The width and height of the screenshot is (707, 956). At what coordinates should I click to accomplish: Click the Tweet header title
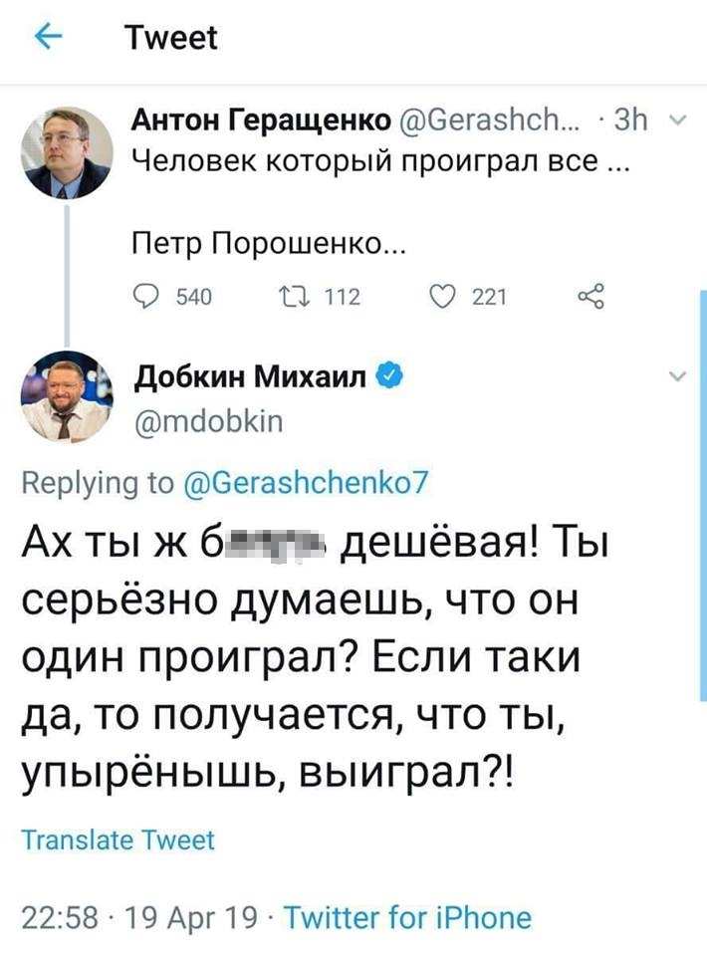[170, 38]
